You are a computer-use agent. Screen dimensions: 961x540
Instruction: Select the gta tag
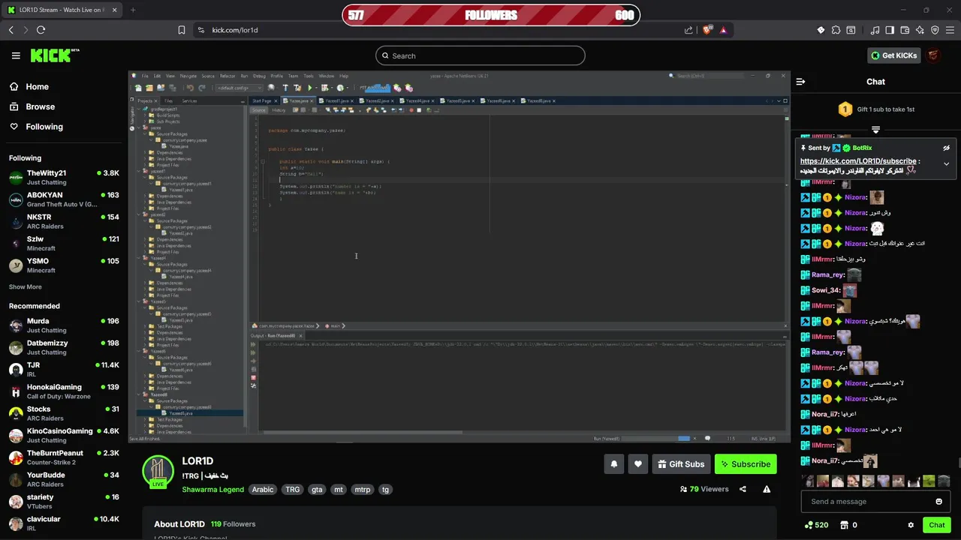pos(317,490)
